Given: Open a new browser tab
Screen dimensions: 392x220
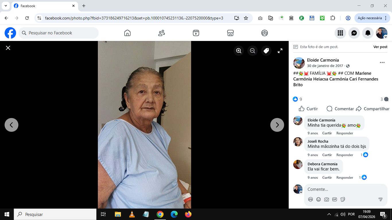Looking at the screenshot, I should click(84, 6).
